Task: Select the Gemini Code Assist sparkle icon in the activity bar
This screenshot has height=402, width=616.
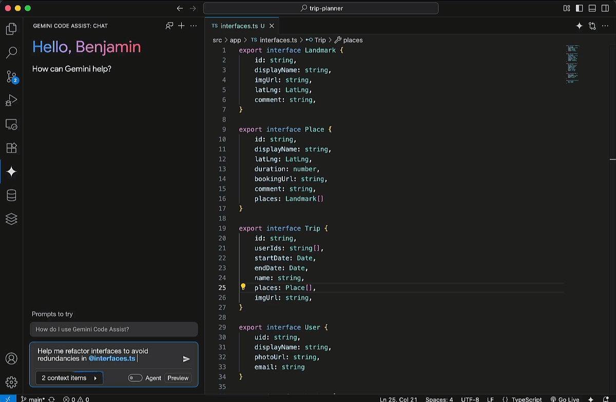Action: [11, 171]
